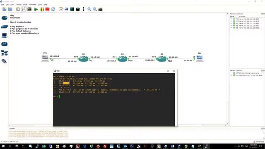Expand R3 row in Topology Summary
The height and width of the screenshot is (149, 265).
pos(231,28)
